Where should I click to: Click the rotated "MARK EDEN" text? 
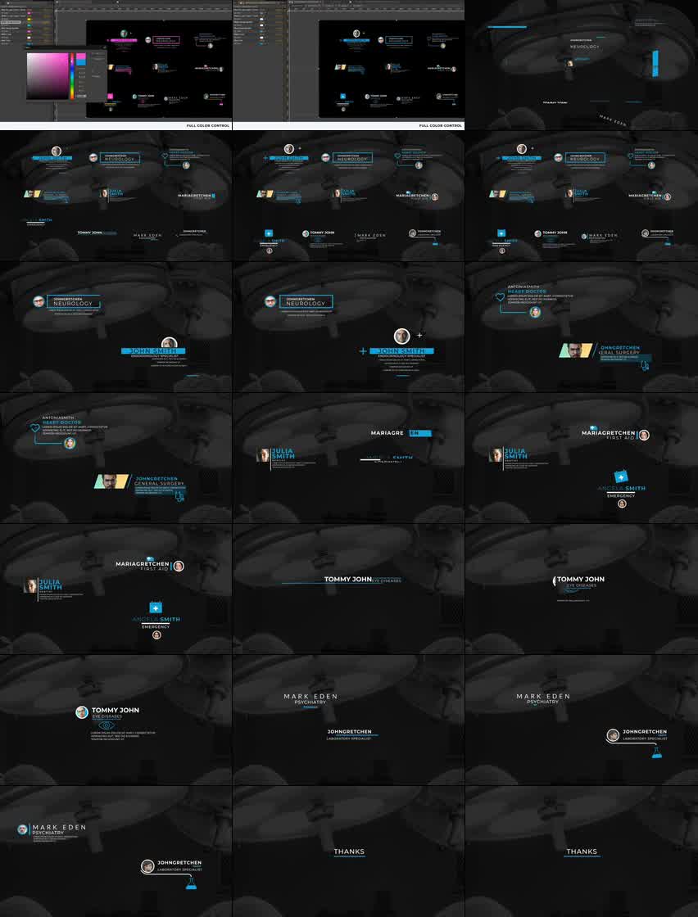(611, 119)
